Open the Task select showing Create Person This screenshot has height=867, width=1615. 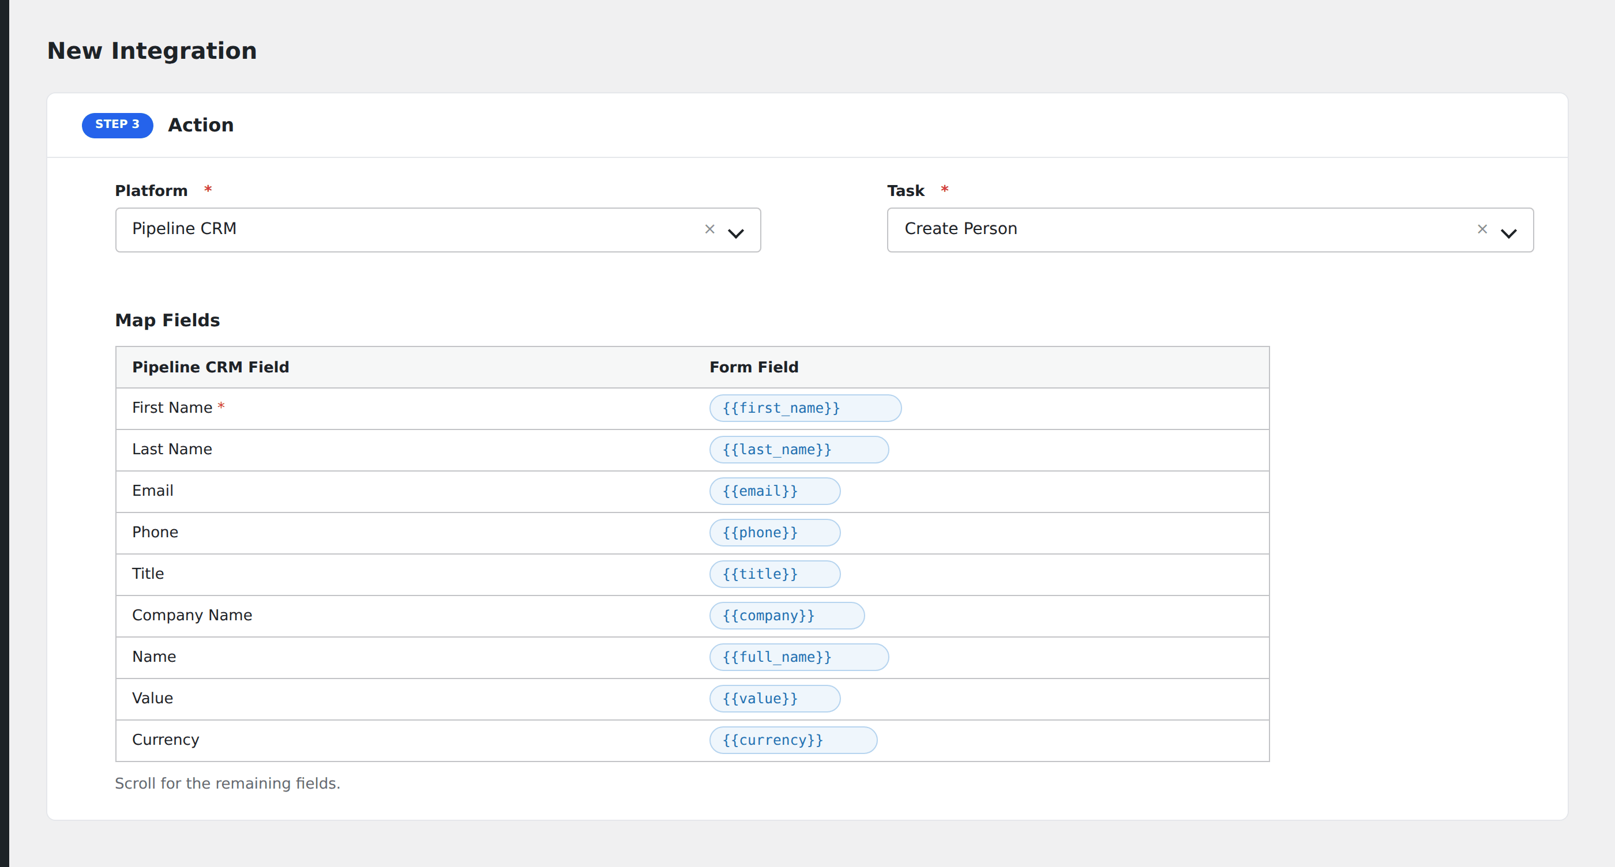coord(1210,230)
